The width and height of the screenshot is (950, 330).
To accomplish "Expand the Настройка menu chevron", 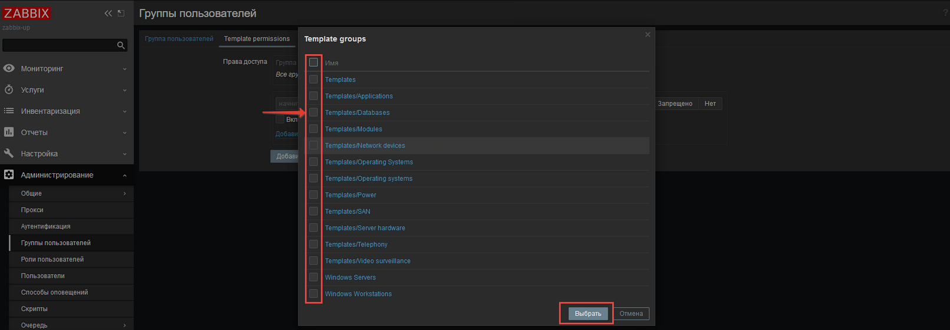I will [124, 154].
